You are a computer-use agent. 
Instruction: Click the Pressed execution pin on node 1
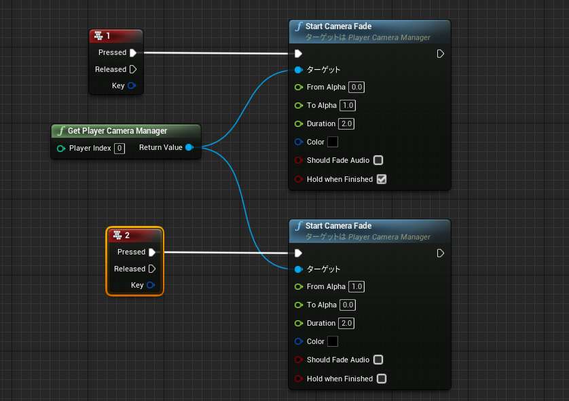tap(133, 52)
